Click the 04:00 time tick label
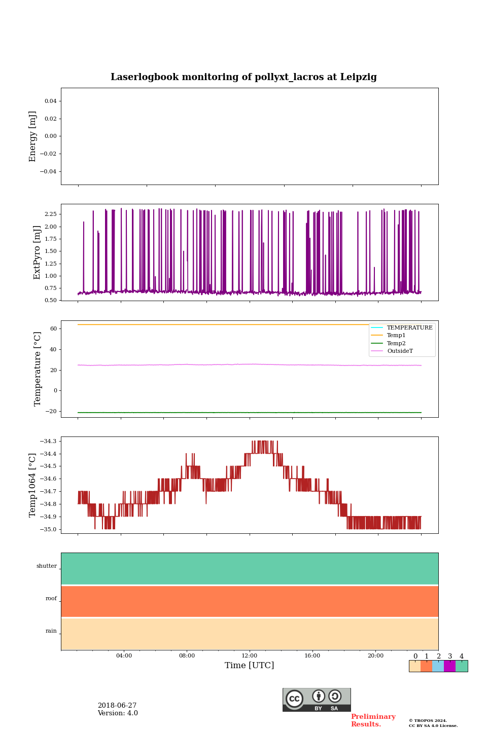Screen dimensions: 487x730 124,656
